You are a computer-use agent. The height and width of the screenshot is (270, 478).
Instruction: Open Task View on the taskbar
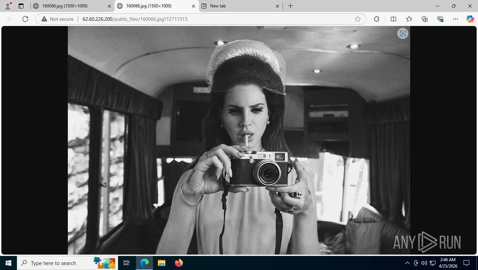click(x=127, y=263)
